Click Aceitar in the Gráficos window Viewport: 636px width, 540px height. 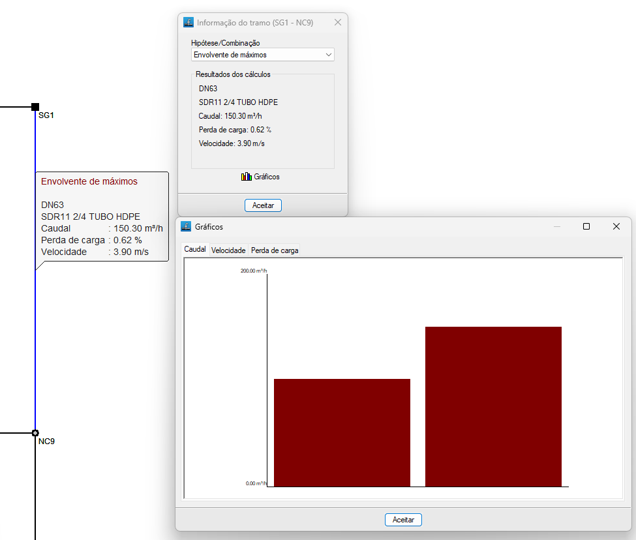[403, 520]
